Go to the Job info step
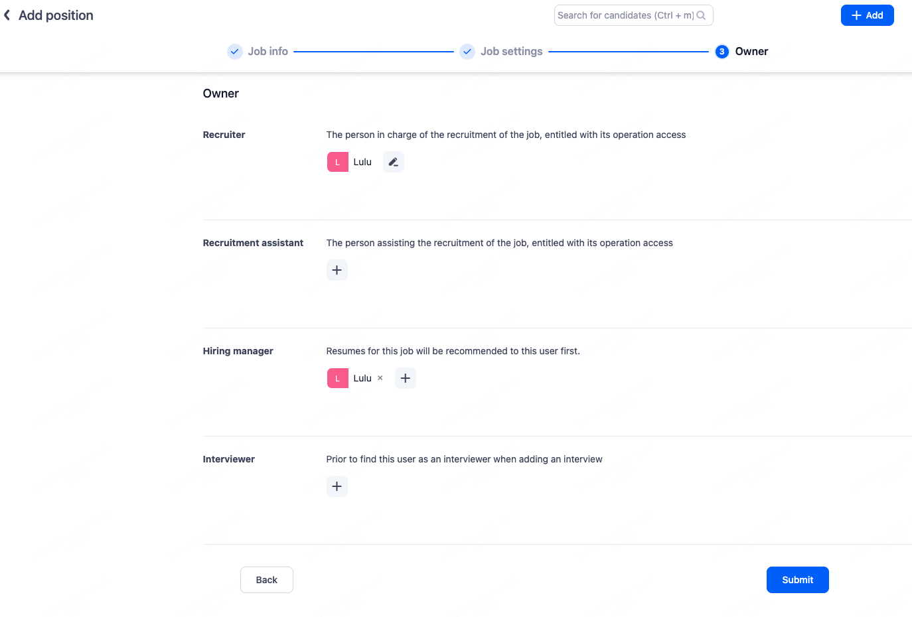The height and width of the screenshot is (617, 912). tap(268, 52)
